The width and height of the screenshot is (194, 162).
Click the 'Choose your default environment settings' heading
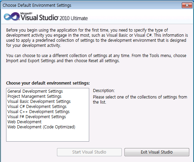48,83
